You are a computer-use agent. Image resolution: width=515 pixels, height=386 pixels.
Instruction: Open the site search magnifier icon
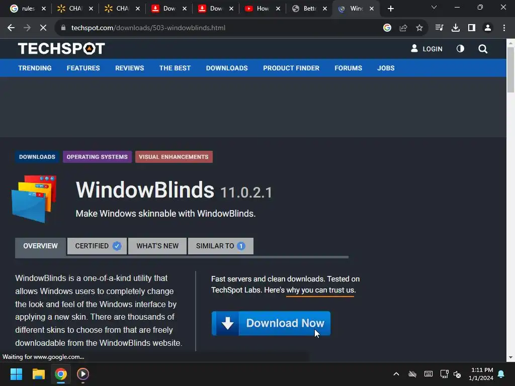pyautogui.click(x=482, y=49)
